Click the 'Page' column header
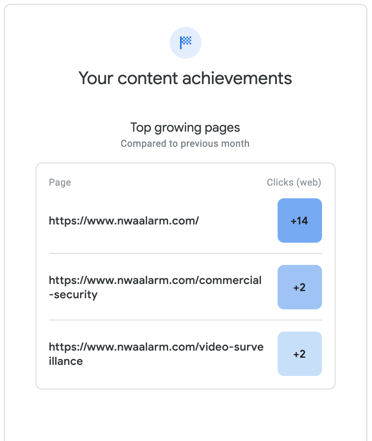Viewport: 372px width, 441px height. tap(60, 182)
